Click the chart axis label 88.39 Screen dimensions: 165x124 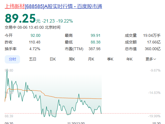(9, 116)
